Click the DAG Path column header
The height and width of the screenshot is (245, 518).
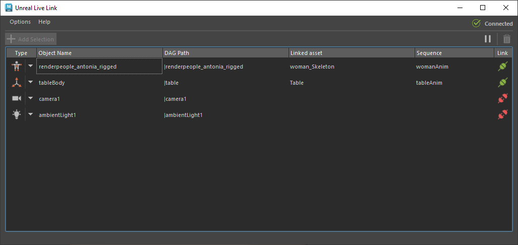pyautogui.click(x=225, y=53)
